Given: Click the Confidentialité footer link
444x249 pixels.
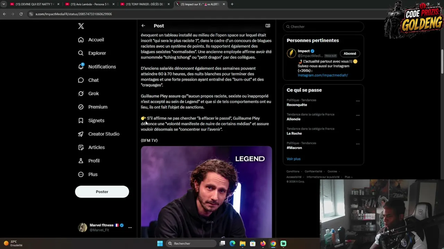Looking at the screenshot, I should click(313, 172).
